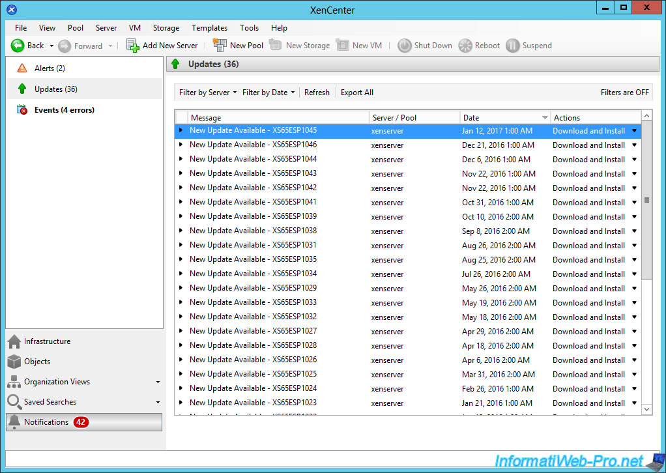
Task: Click the Suspend pause icon
Action: click(513, 46)
